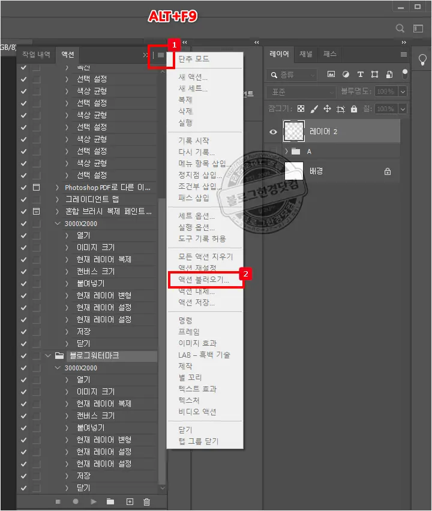Click the 칠 100% value field
This screenshot has width=432, height=511.
(x=386, y=109)
